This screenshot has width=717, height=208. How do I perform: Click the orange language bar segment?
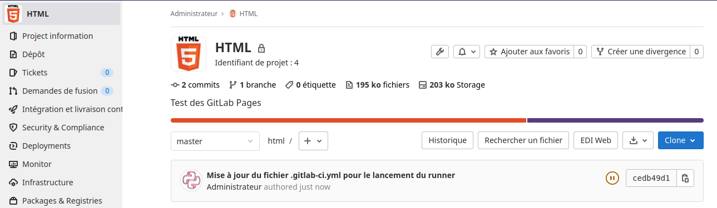(x=348, y=120)
